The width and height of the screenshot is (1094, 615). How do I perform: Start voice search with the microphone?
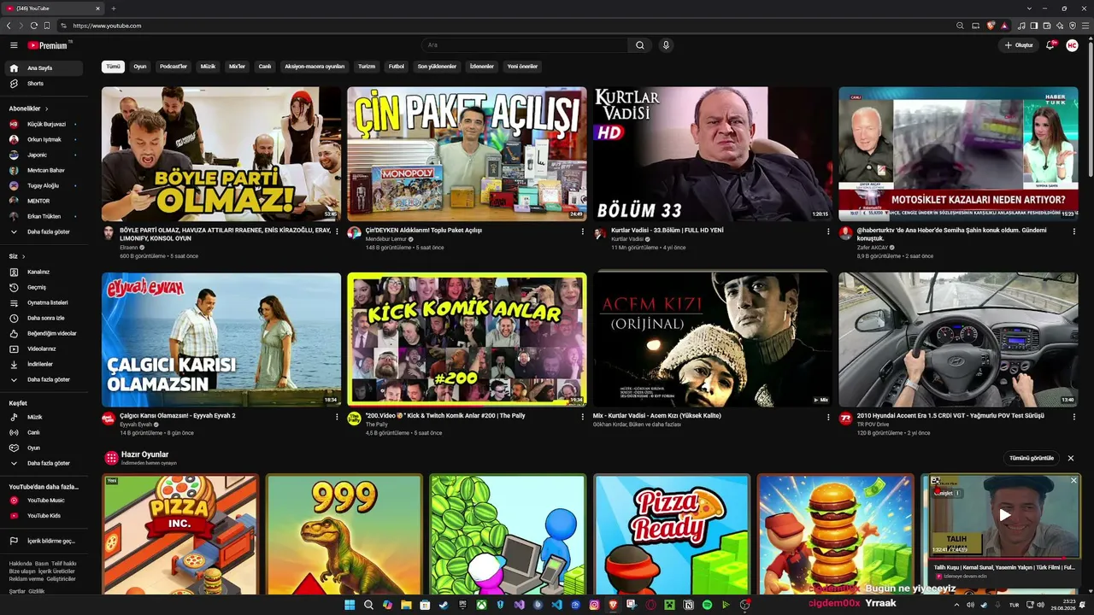[x=666, y=45]
